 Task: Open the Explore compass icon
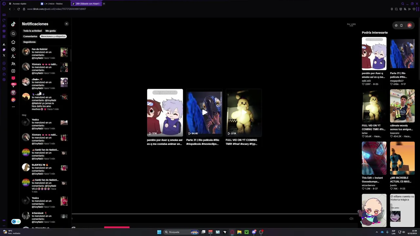(13, 49)
